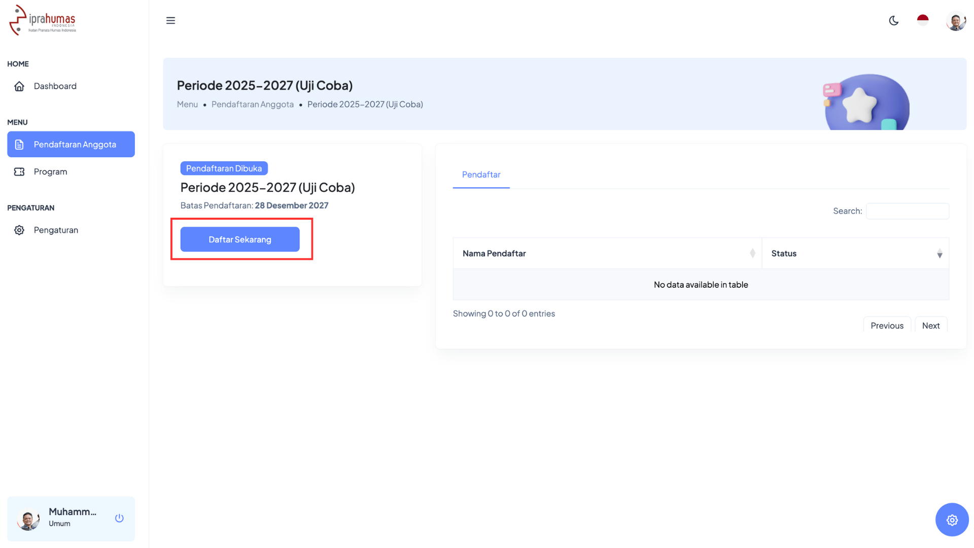
Task: Open Dashboard from sidebar
Action: pyautogui.click(x=55, y=86)
